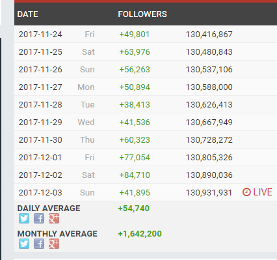Click total followers 130,931,931
This screenshot has width=277, height=260.
209,193
